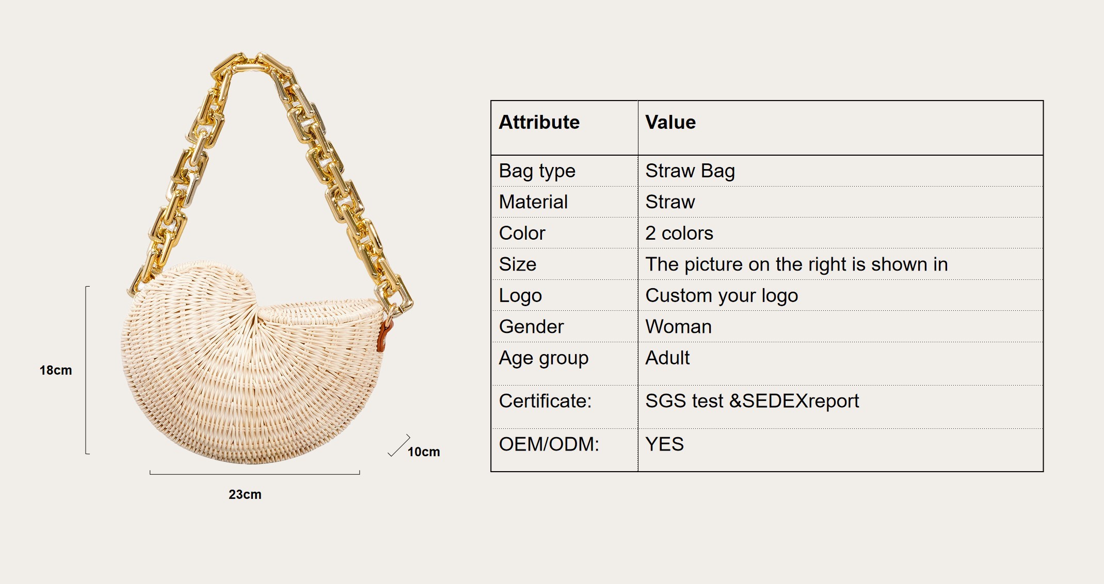The width and height of the screenshot is (1104, 584).
Task: Select the 10cm depth label
Action: tap(424, 452)
